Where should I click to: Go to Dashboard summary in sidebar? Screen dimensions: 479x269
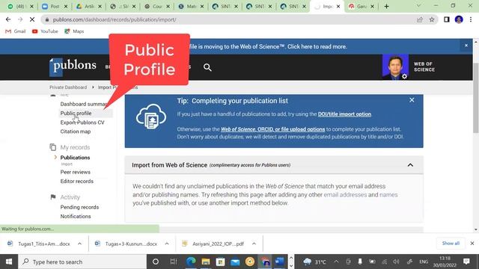pyautogui.click(x=83, y=104)
